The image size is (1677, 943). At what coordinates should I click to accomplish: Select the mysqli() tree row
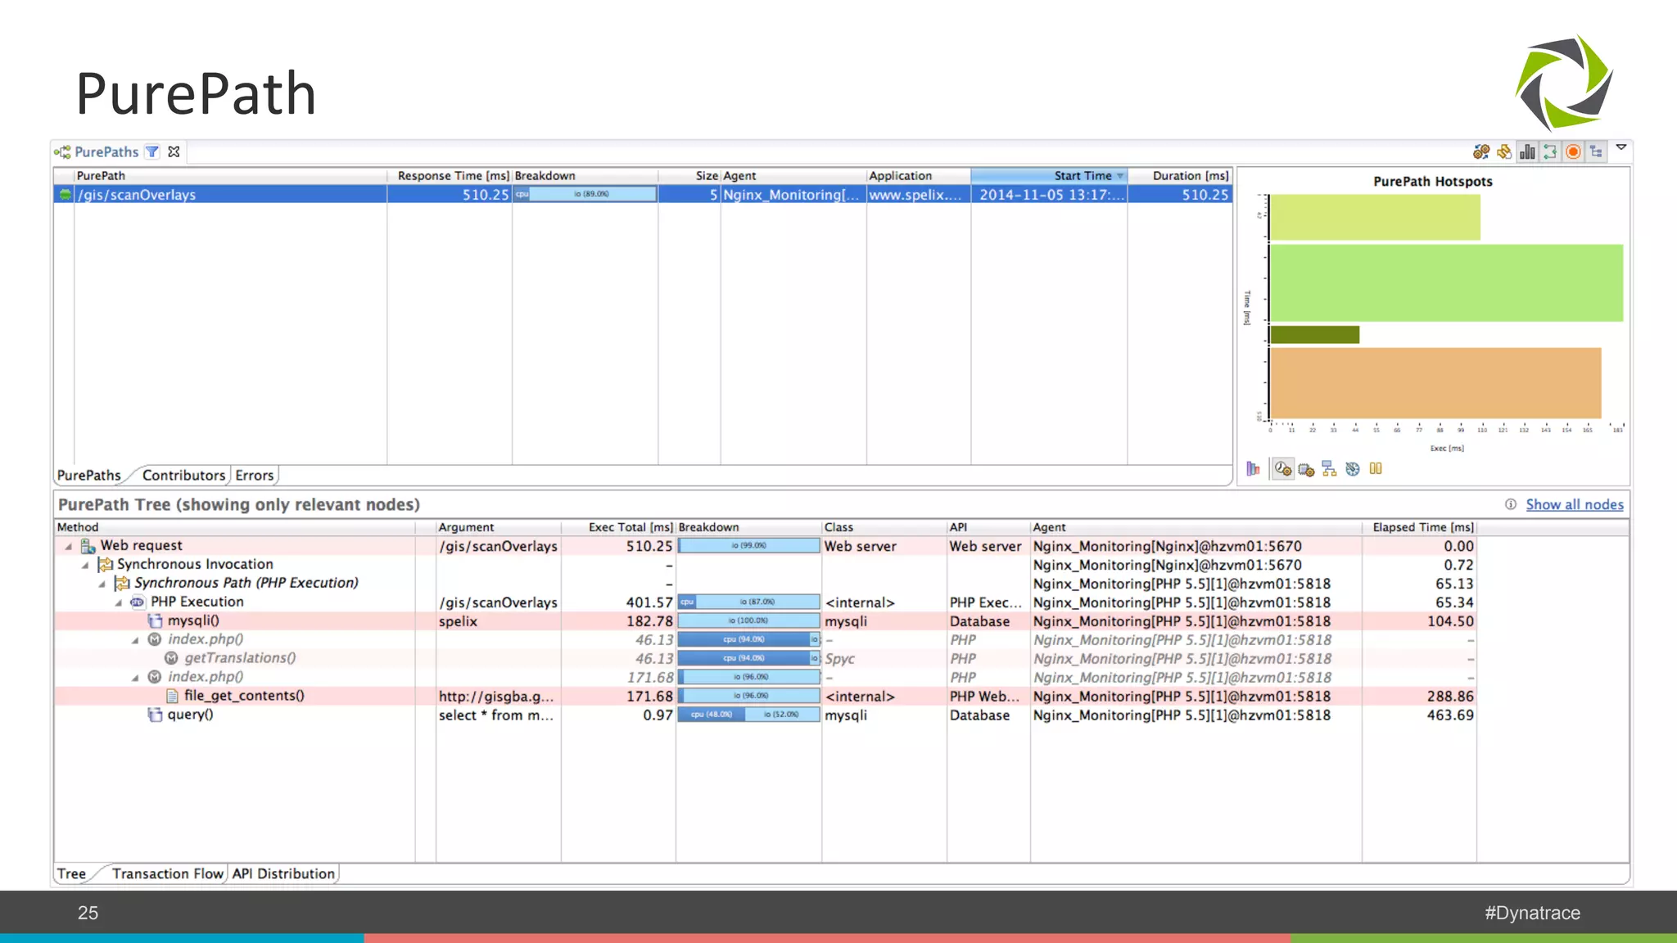pyautogui.click(x=766, y=621)
